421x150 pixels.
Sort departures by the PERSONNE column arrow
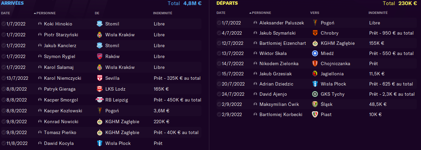[x=250, y=13]
